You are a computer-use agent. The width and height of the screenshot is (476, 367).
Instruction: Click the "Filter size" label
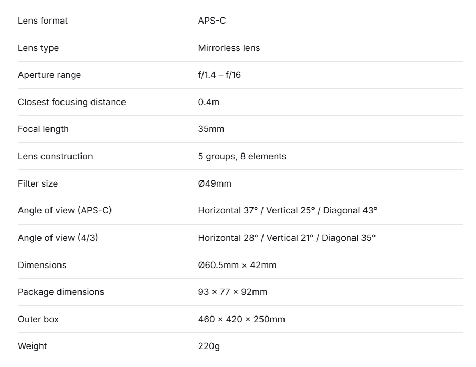pos(38,183)
